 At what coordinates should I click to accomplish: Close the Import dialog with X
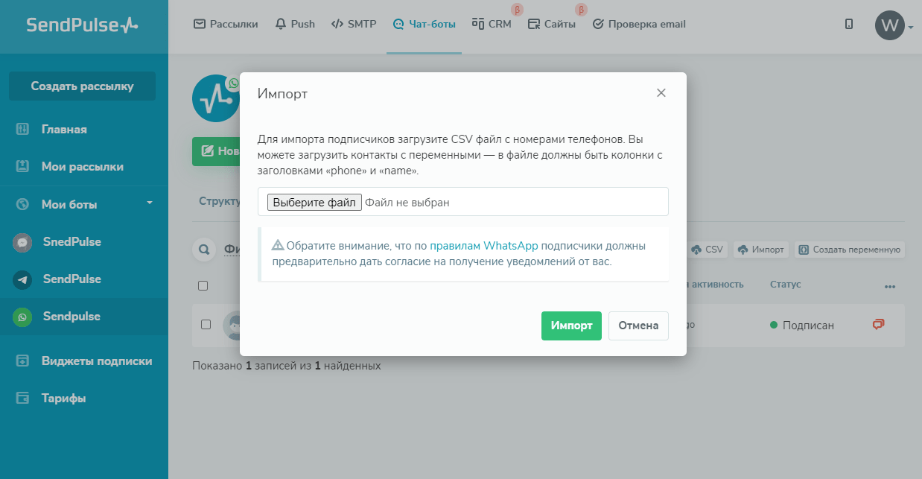point(661,93)
